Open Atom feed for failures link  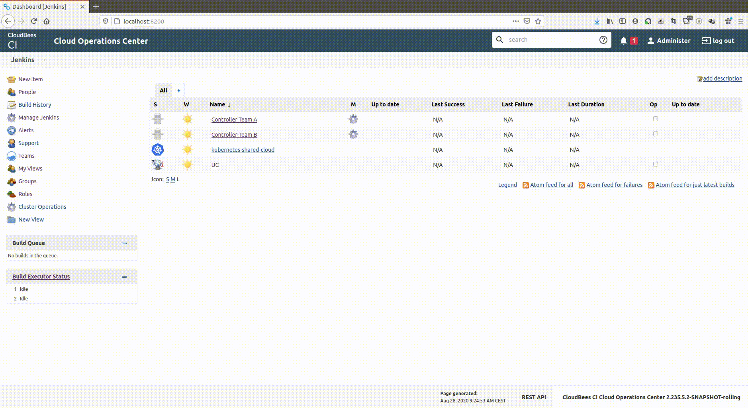614,185
